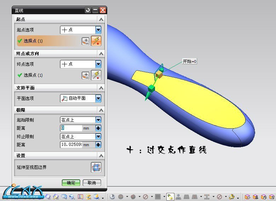Viewport: 276px width, 201px height.
Task: Click the stacked yellow layers icon in toolbar
Action: (88, 196)
